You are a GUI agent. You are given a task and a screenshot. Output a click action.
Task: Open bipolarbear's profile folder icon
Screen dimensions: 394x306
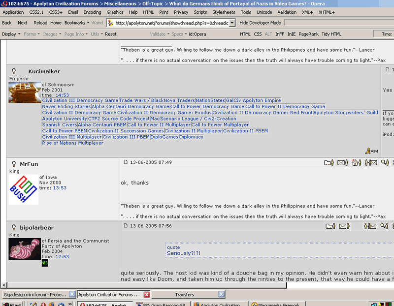(330, 226)
